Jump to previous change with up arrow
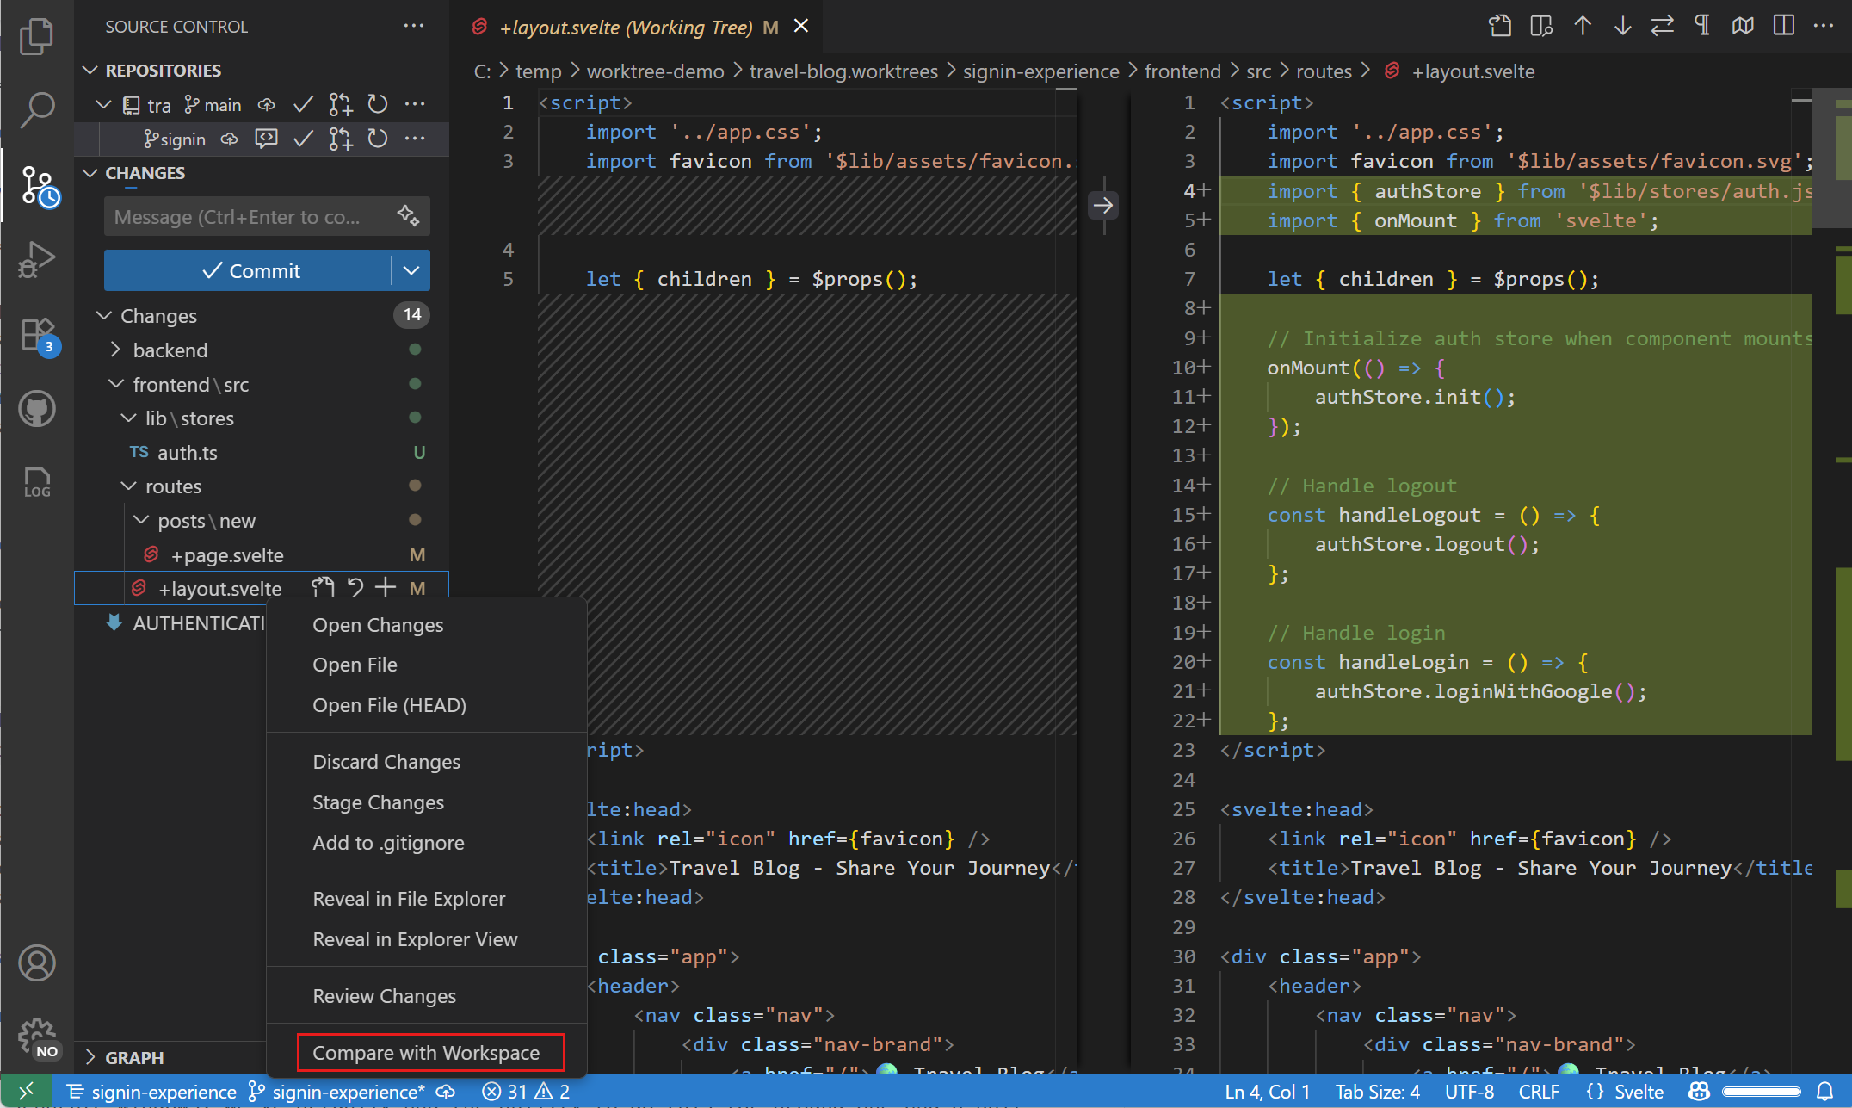The image size is (1852, 1108). pos(1582,26)
